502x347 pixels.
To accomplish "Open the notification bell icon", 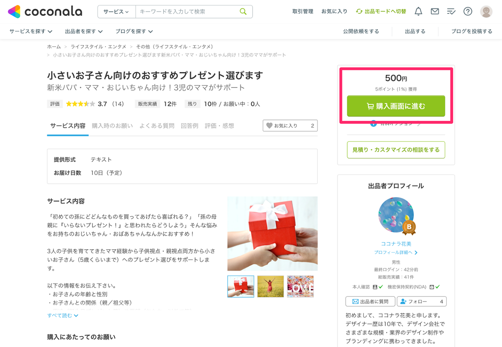I will [418, 11].
